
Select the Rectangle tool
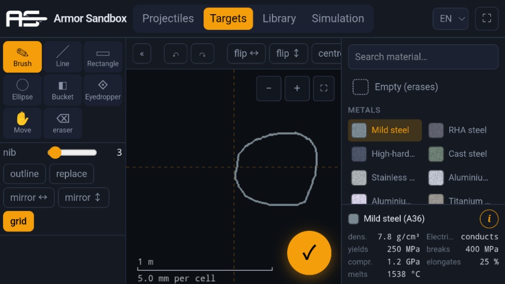coord(103,57)
